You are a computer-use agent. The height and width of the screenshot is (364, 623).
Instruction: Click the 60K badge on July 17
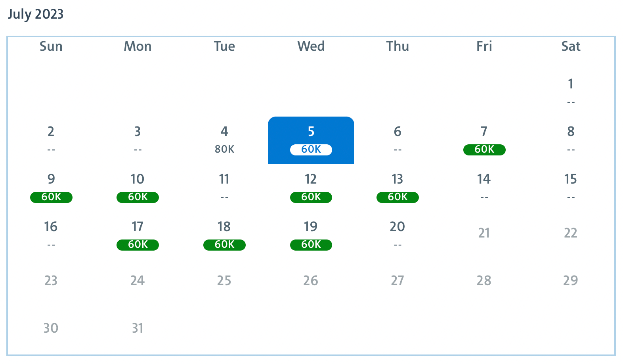[137, 245]
